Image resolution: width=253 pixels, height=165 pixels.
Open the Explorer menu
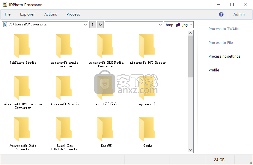(28, 14)
